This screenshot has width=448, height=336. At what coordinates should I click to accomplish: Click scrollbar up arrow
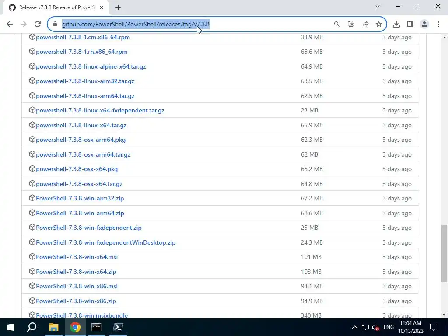(444, 38)
